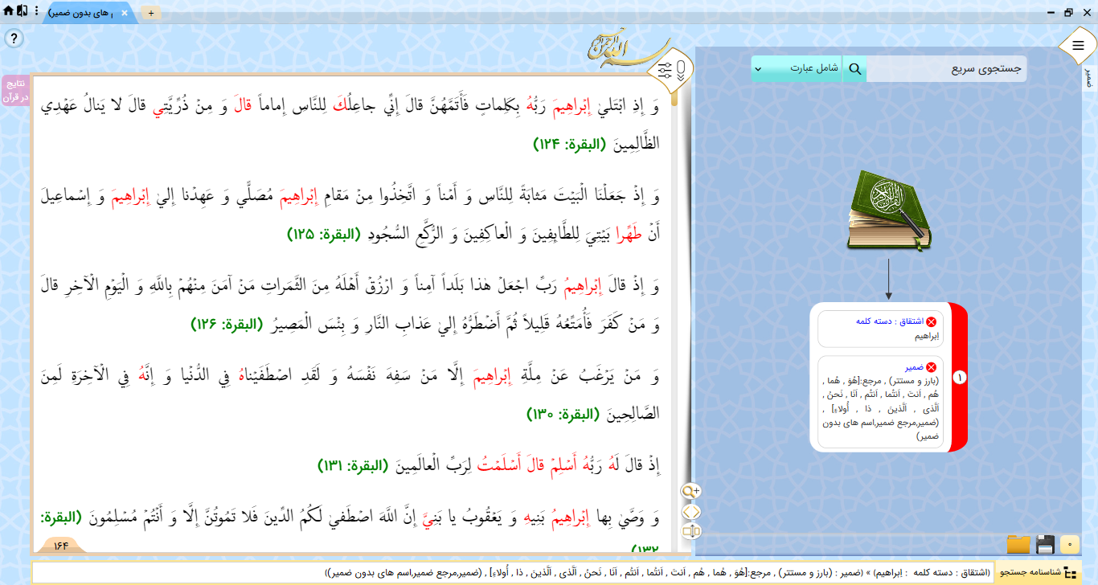
Task: Zoom in text with magnifier-plus icon
Action: coord(691,491)
